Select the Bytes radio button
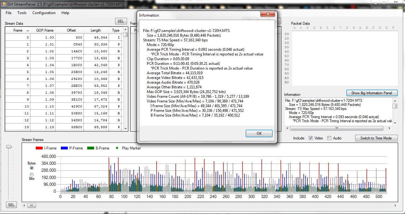The image size is (405, 214). point(31,168)
